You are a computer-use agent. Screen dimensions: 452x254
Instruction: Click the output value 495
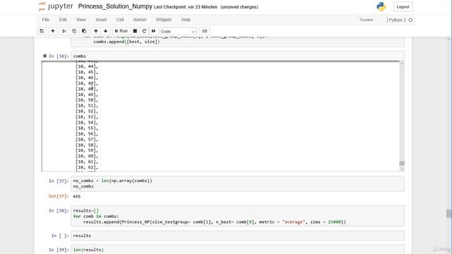coord(77,196)
